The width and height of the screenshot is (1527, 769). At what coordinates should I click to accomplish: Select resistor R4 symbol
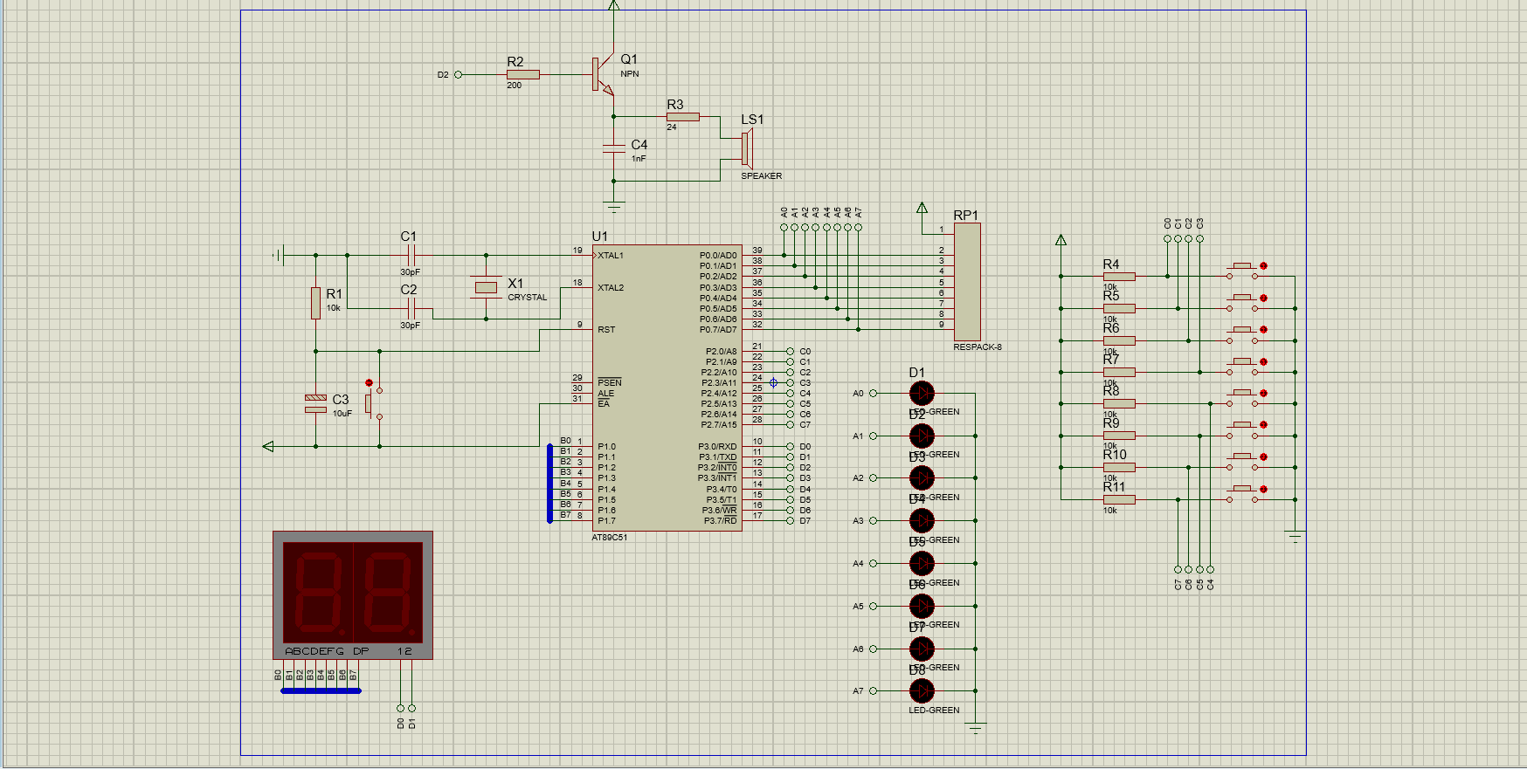(x=1119, y=277)
